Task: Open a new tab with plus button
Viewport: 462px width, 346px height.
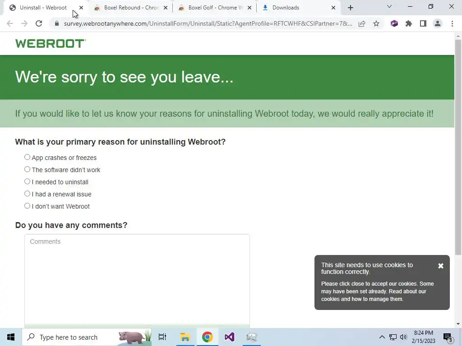Action: tap(350, 8)
